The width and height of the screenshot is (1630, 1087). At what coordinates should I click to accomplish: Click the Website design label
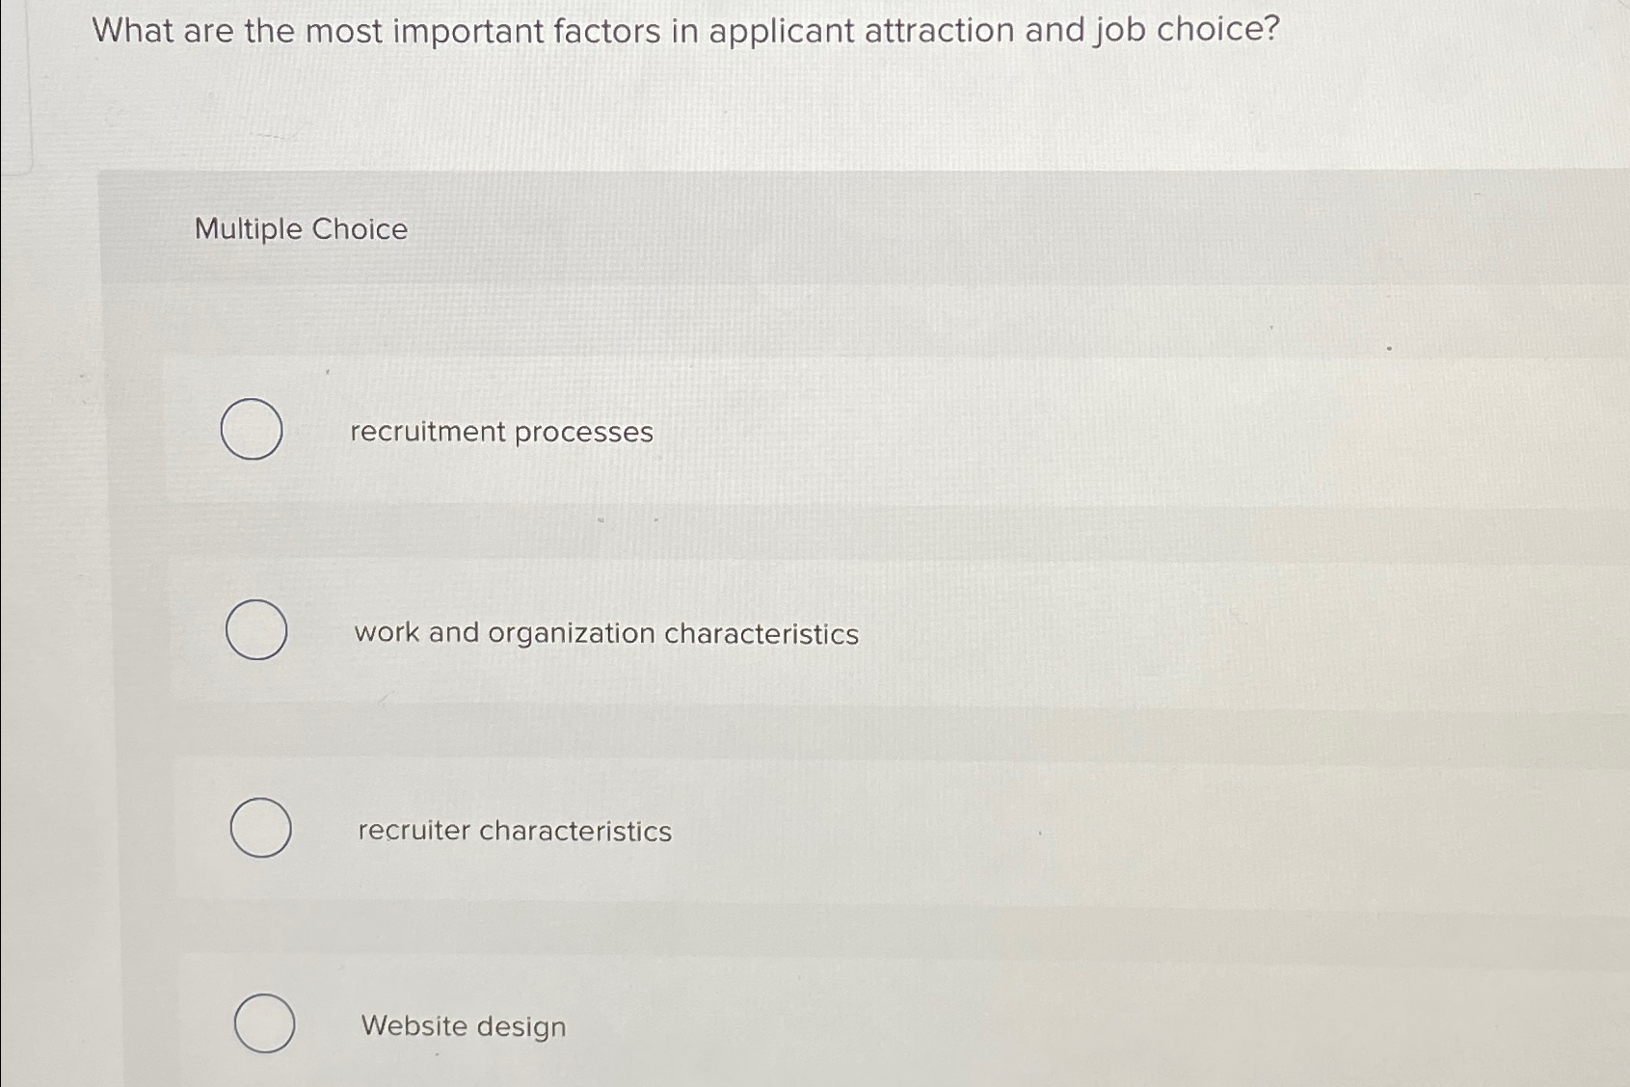pyautogui.click(x=463, y=1026)
